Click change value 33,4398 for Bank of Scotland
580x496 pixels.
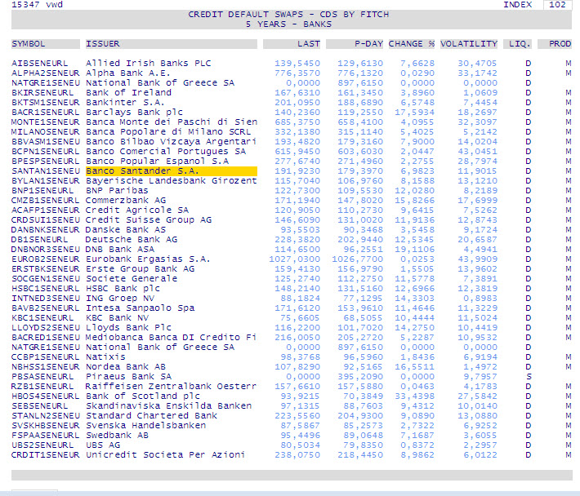click(x=414, y=396)
